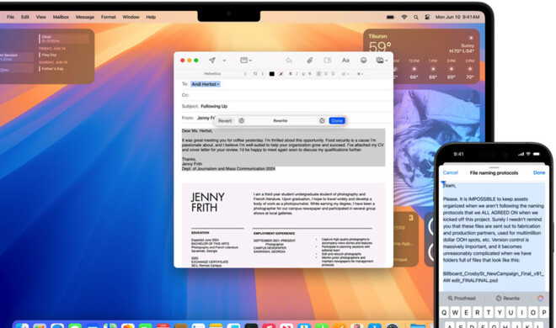Viewport: 556px width, 328px height.
Task: Tap Proofread above the iPhone keyboard
Action: pyautogui.click(x=462, y=299)
